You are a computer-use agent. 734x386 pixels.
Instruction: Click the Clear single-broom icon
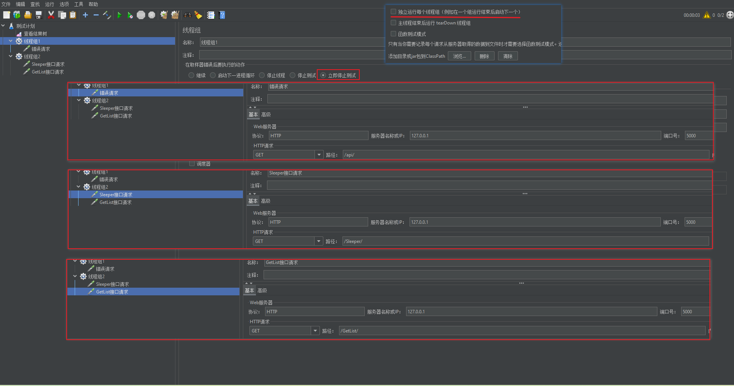point(164,15)
